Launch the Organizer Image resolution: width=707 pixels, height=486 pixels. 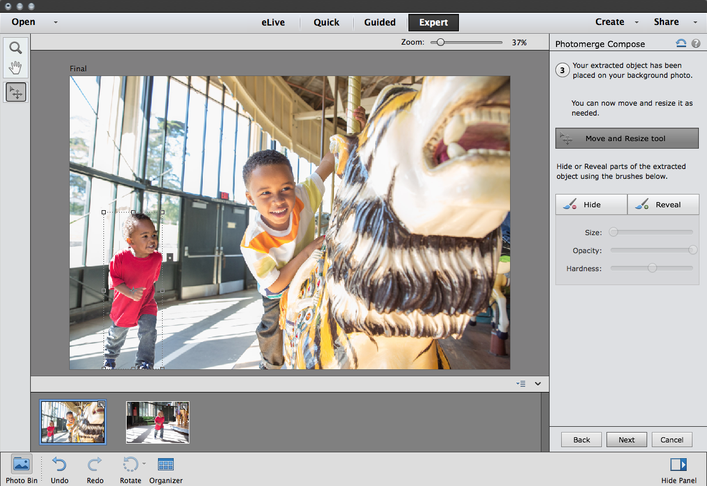(x=166, y=463)
